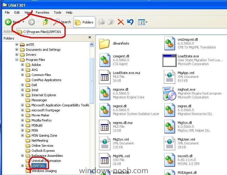Viewport: 227px width, 175px height.
Task: Expand the Common Files node
Action: tap(23, 75)
